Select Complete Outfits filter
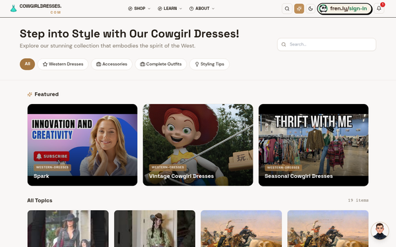Screen dimensions: 396x247 tap(160, 64)
